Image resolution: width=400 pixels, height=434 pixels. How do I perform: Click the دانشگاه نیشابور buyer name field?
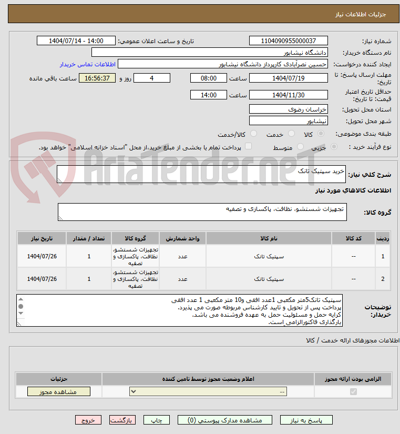[209, 52]
